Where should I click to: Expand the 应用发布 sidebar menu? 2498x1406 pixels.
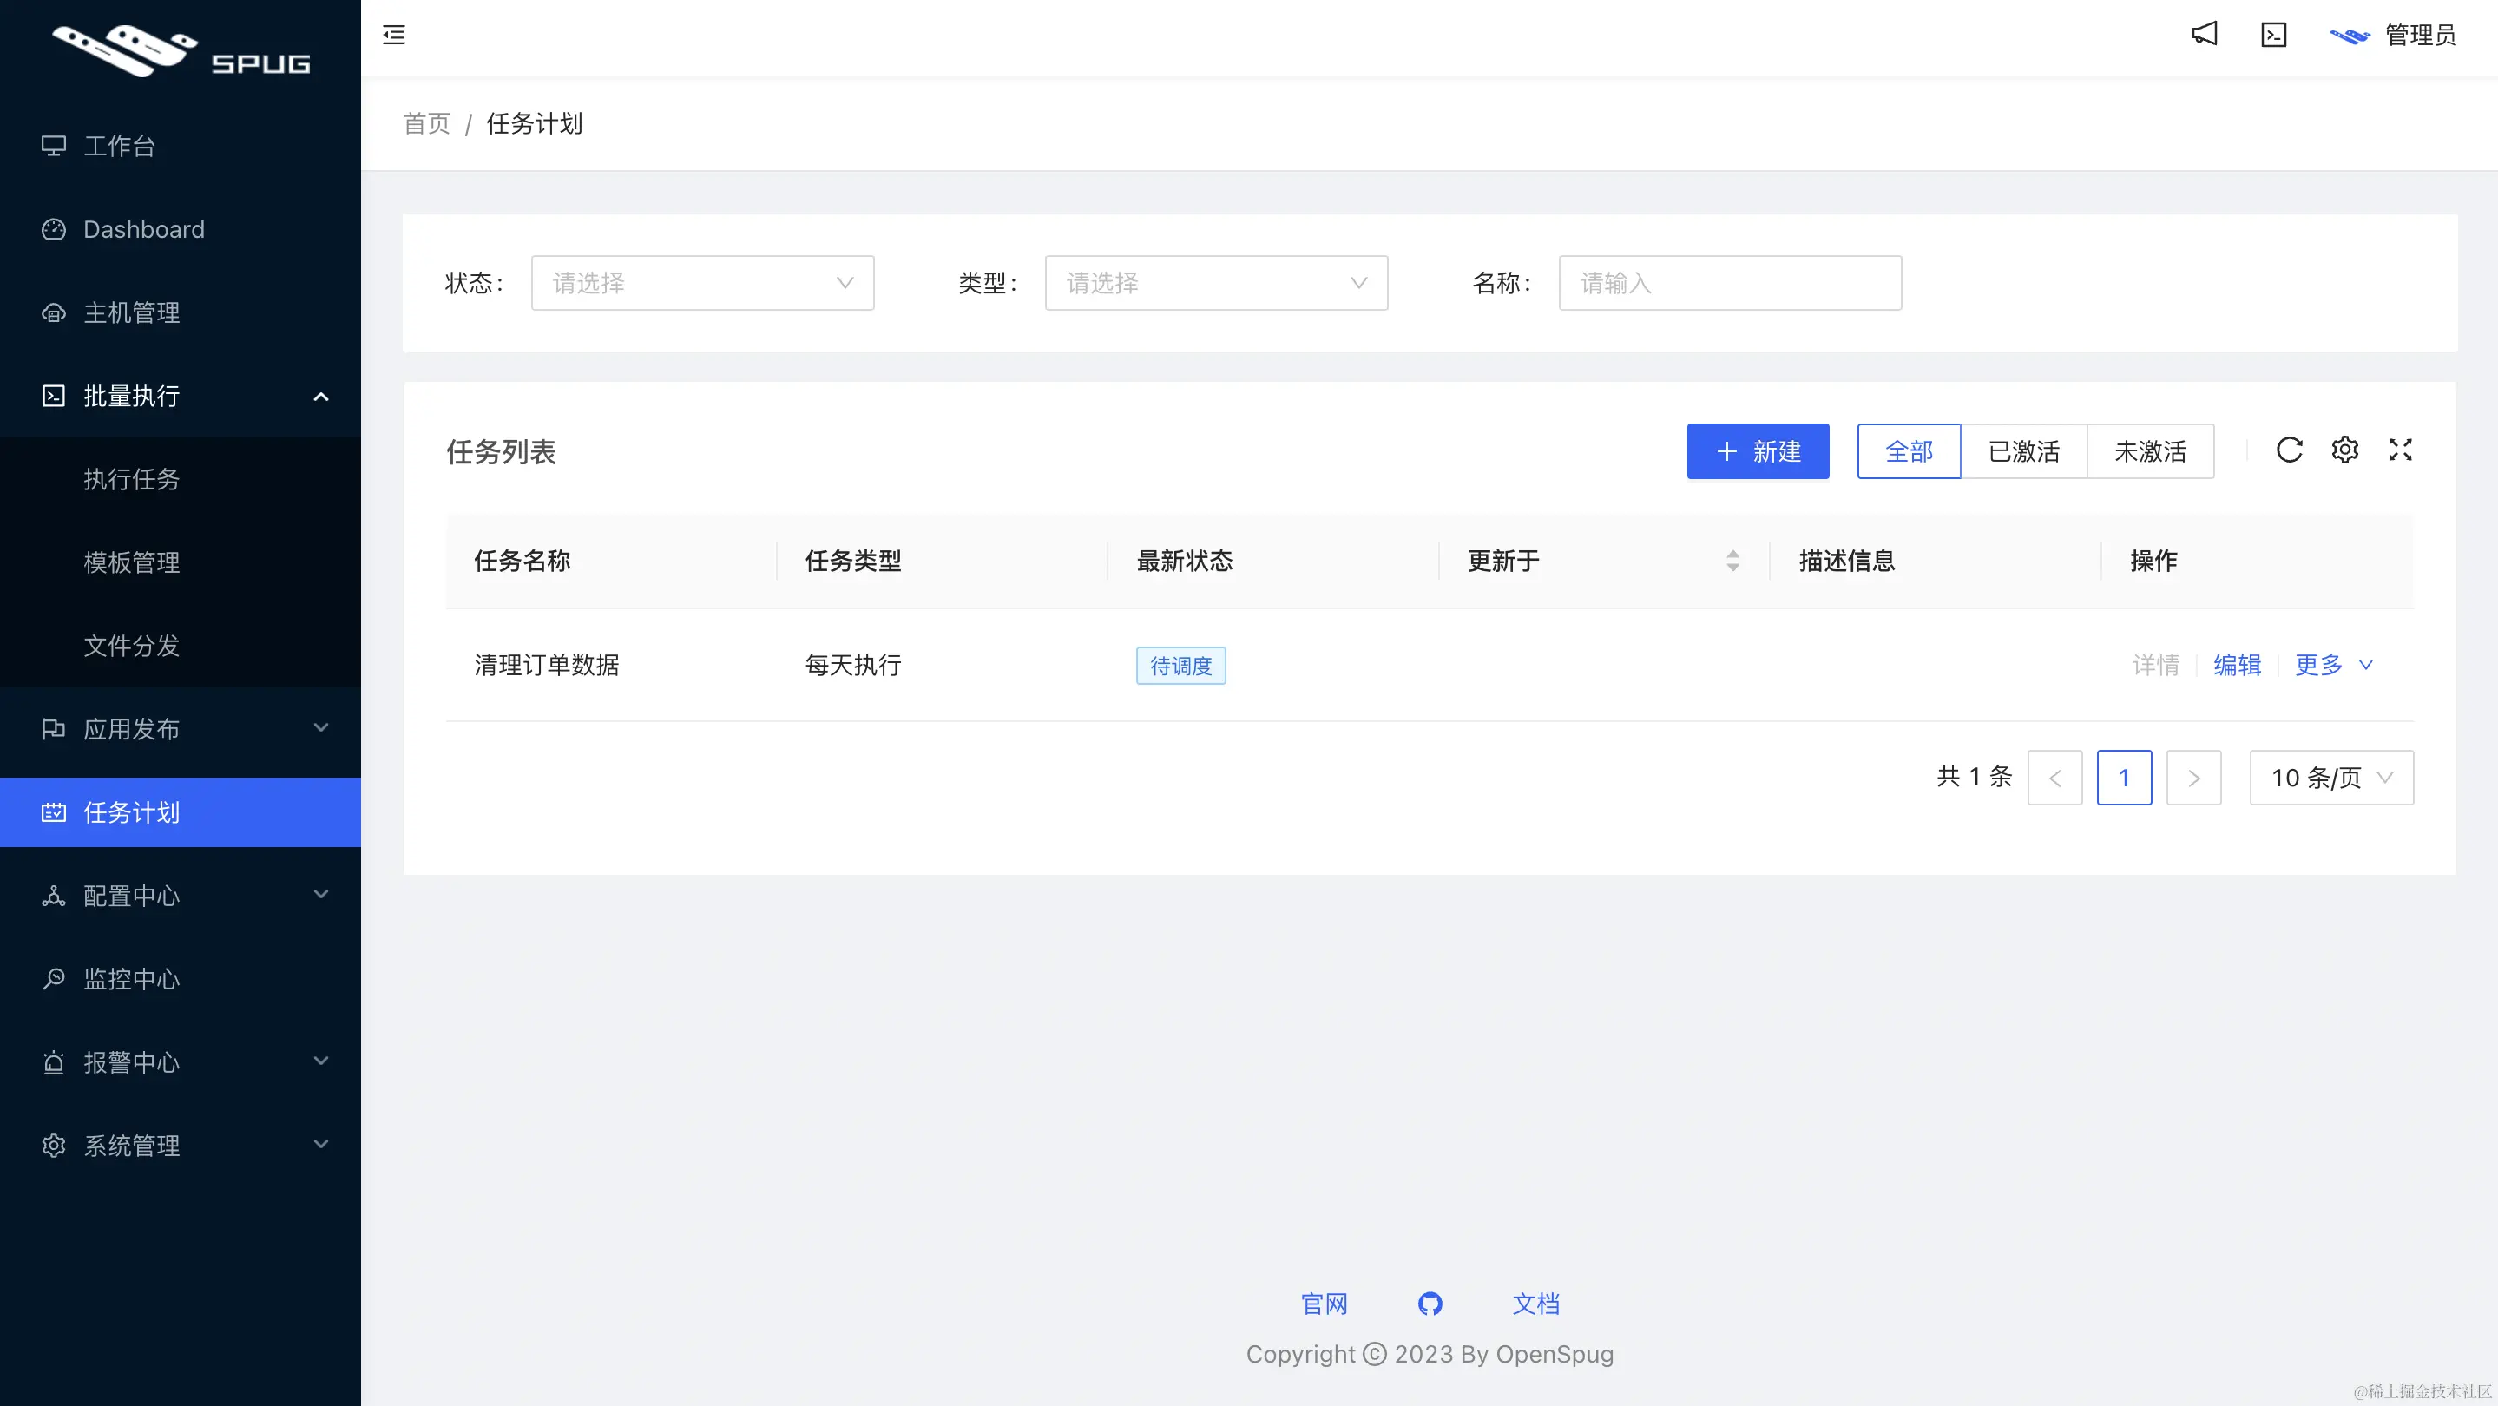181,729
